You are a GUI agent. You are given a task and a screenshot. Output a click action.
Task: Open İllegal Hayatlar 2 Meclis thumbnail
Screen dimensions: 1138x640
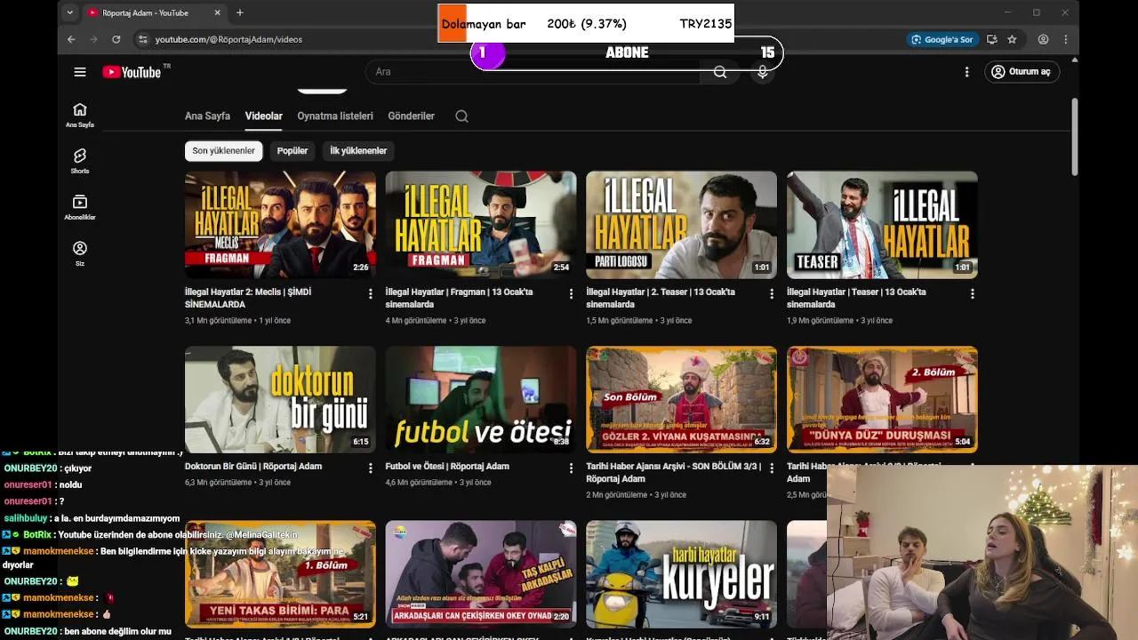pos(280,225)
